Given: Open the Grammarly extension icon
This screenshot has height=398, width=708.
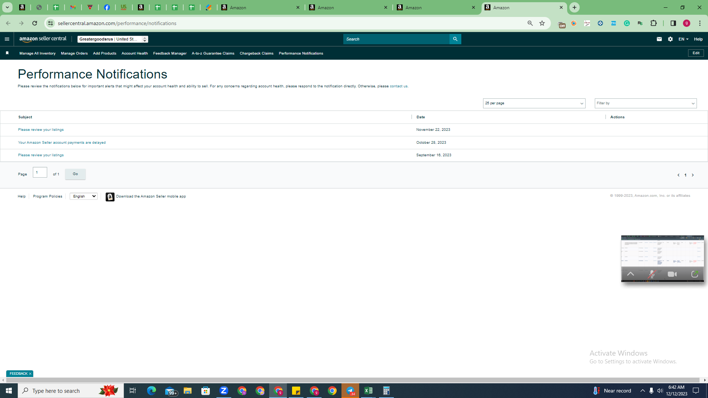Looking at the screenshot, I should pos(627,23).
